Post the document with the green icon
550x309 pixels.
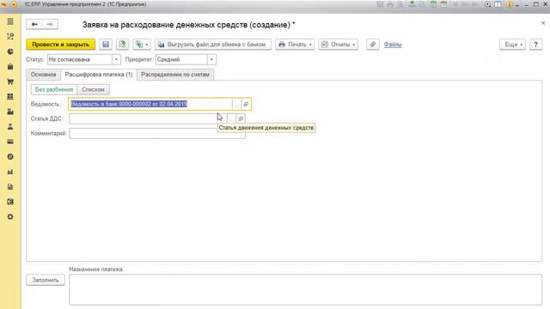coord(122,45)
